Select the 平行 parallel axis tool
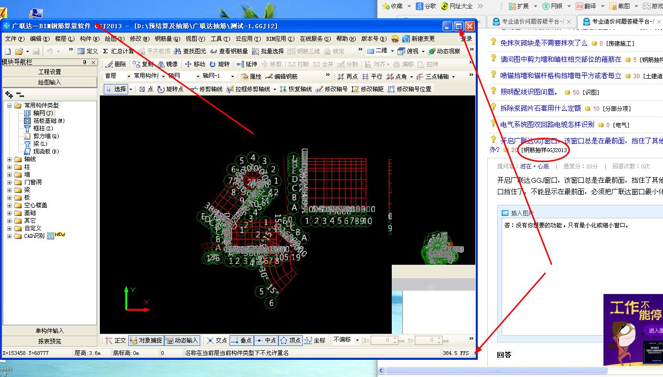This screenshot has width=663, height=377. pos(372,76)
